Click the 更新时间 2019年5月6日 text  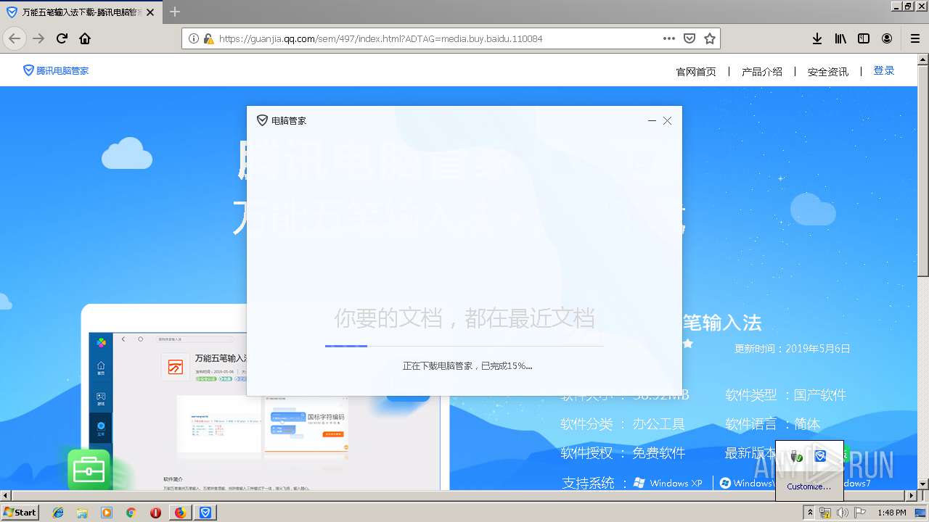(x=793, y=348)
